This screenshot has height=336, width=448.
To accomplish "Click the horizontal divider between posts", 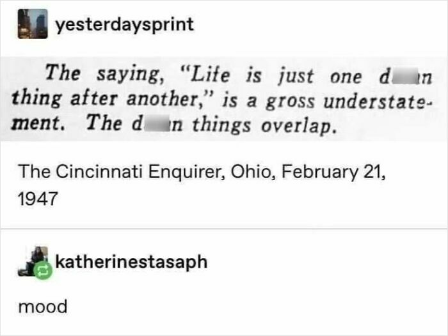I will [224, 229].
